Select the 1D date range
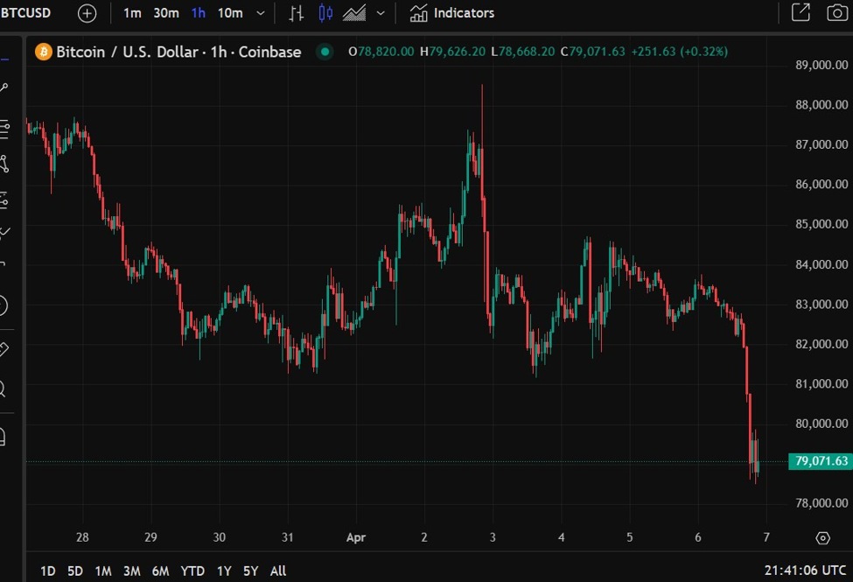853x582 pixels. click(x=48, y=571)
